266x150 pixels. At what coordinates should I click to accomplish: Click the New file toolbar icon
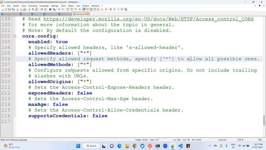tap(3, 9)
